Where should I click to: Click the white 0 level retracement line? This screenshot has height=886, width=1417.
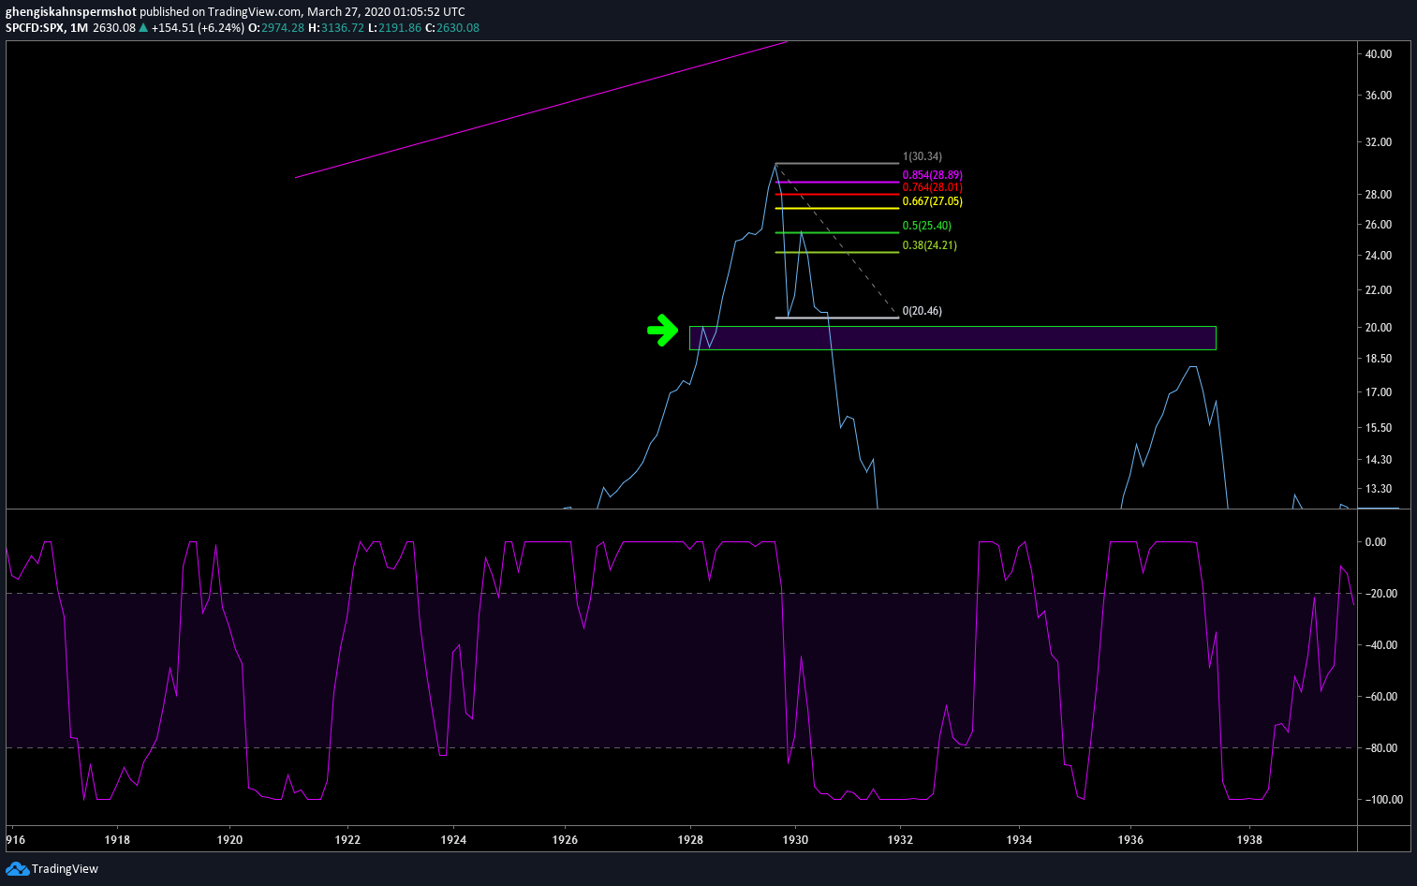837,317
